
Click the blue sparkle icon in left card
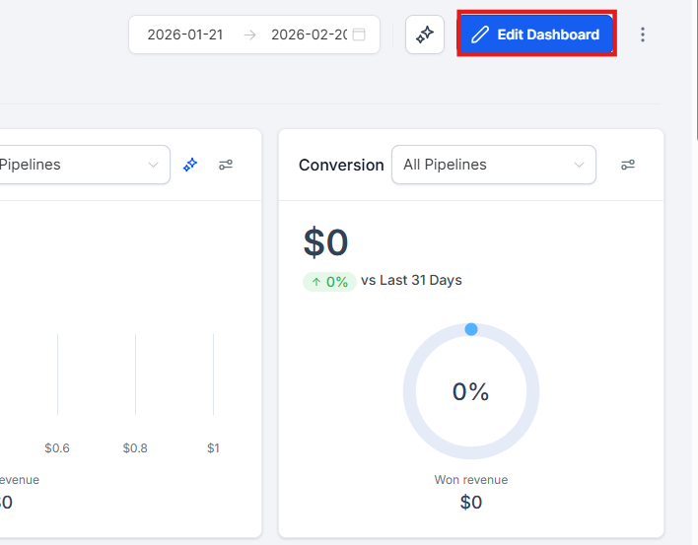(190, 165)
